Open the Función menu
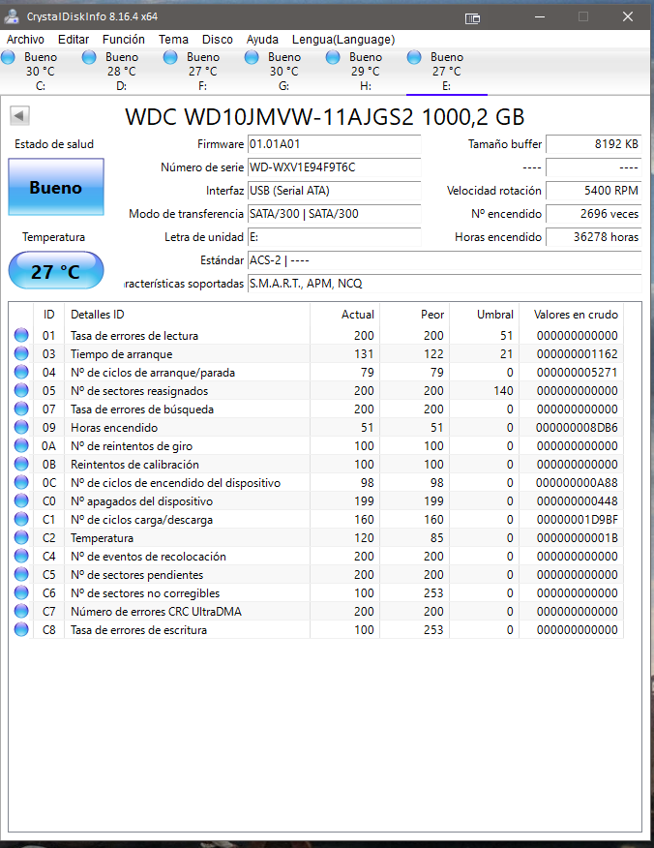This screenshot has height=848, width=654. click(124, 40)
